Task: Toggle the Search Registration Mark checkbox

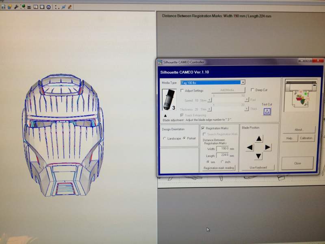Action: coord(204,134)
